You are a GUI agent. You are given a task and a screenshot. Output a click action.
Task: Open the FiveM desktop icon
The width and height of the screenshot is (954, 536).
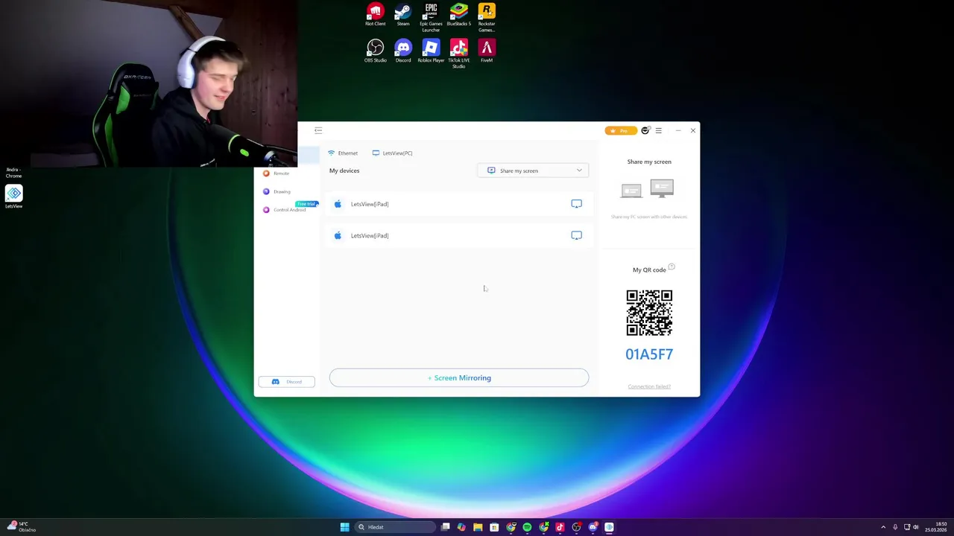click(487, 51)
